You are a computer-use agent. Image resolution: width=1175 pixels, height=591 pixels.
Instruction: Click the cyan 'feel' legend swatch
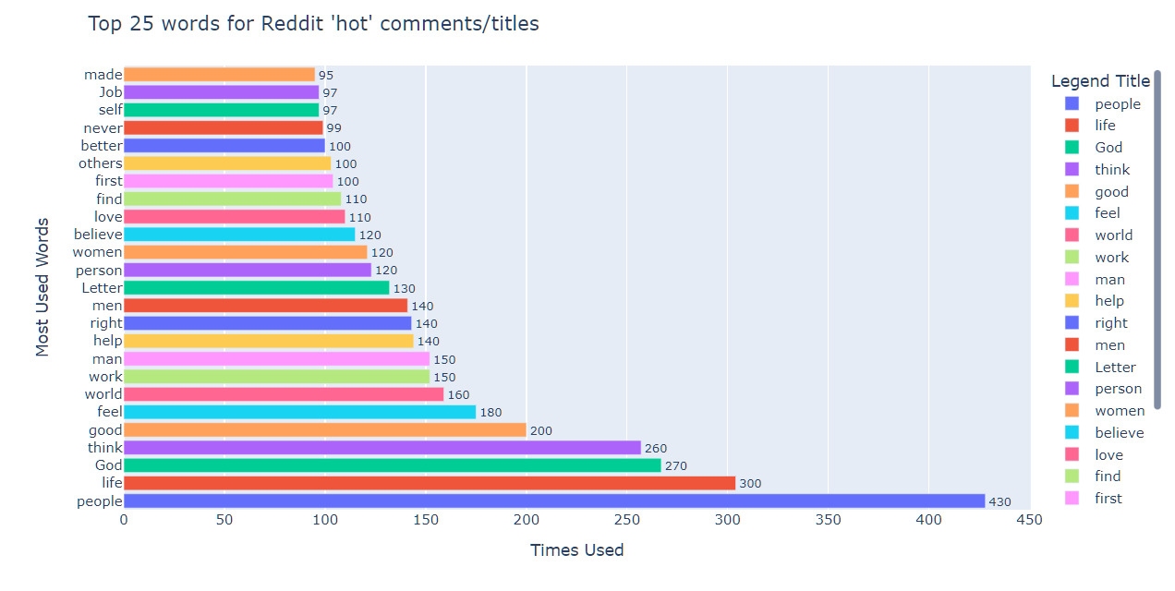(1072, 213)
